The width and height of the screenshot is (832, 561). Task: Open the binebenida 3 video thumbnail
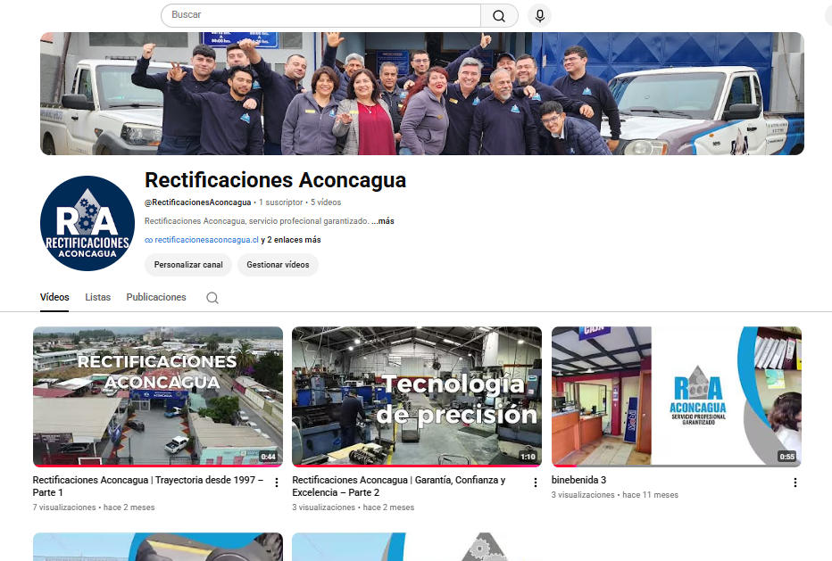[x=677, y=397]
